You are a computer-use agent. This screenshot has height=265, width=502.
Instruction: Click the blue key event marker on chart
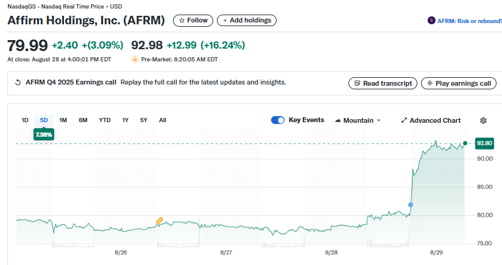click(x=411, y=205)
